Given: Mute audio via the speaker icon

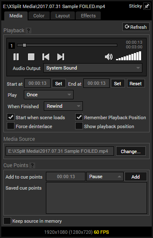Looking at the screenshot, I should (109, 57).
